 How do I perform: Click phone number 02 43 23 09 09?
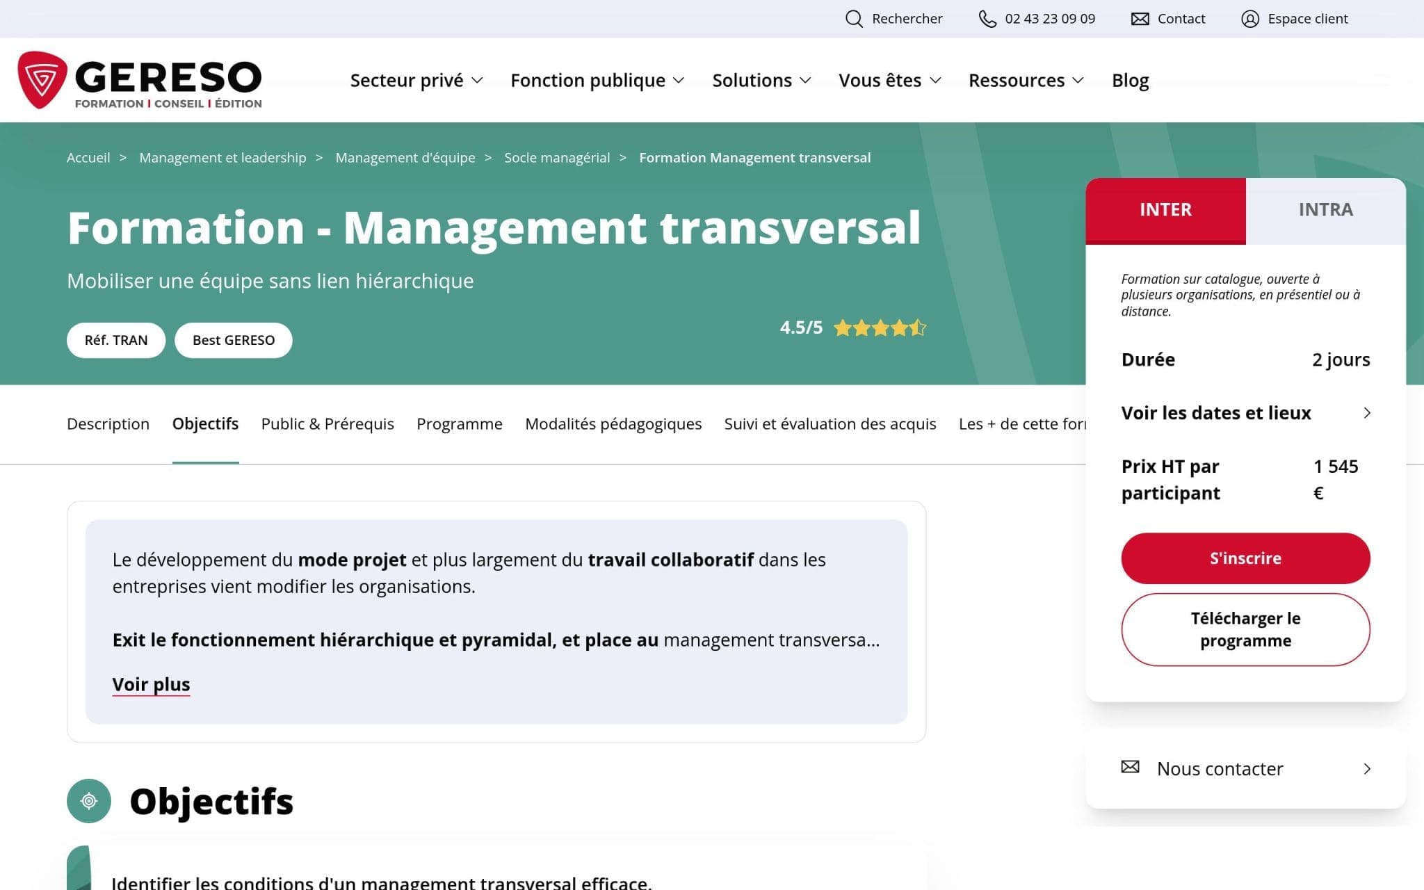click(x=1050, y=19)
